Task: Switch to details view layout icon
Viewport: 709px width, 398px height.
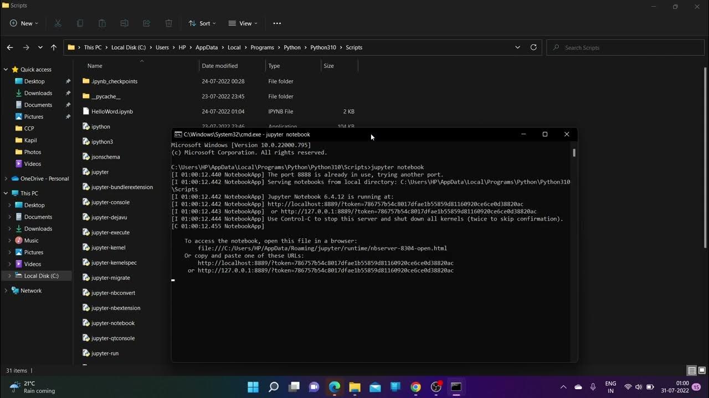Action: pos(692,370)
